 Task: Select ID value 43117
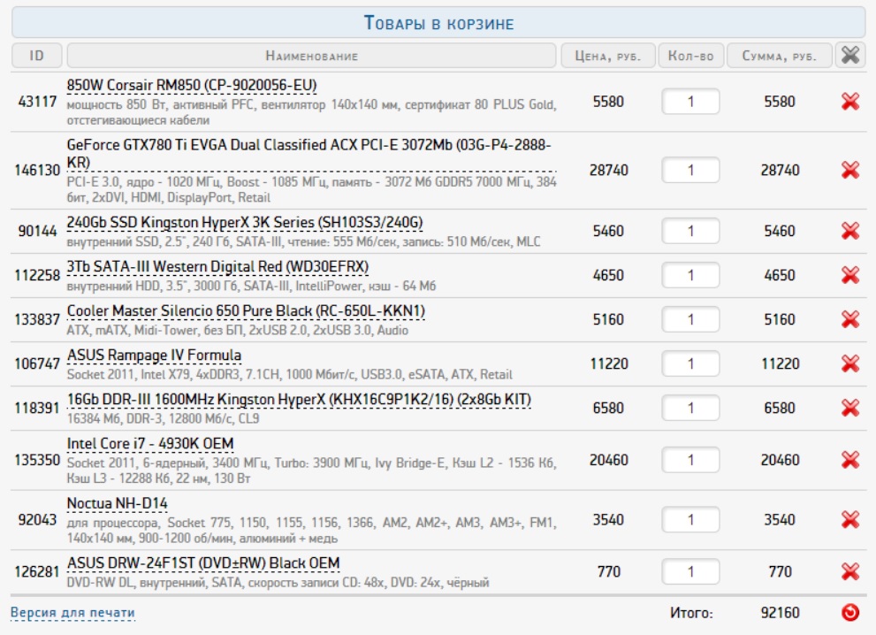click(x=37, y=102)
